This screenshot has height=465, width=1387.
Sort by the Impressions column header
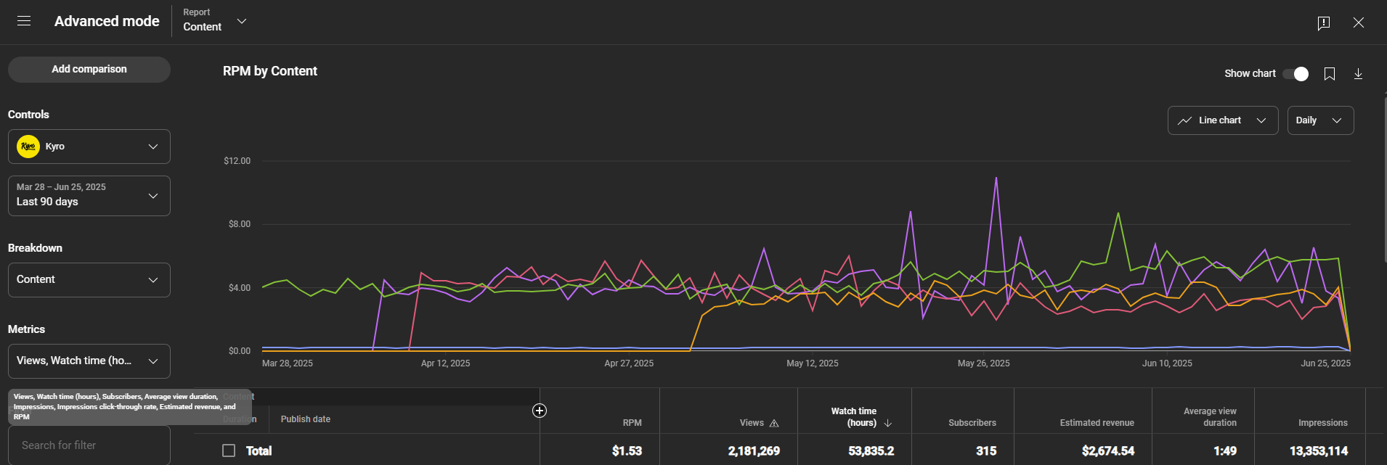point(1322,423)
